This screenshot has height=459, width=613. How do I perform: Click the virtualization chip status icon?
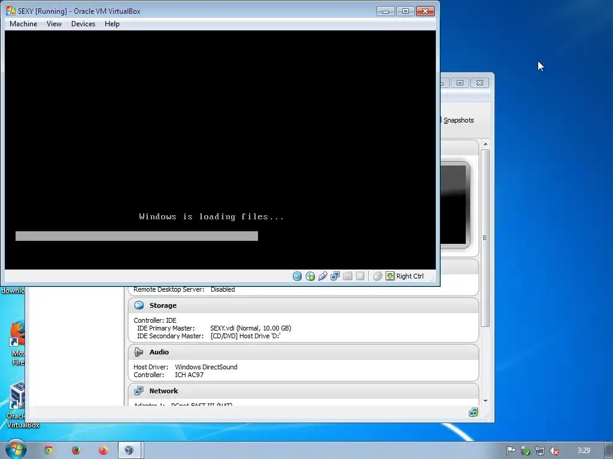[360, 276]
